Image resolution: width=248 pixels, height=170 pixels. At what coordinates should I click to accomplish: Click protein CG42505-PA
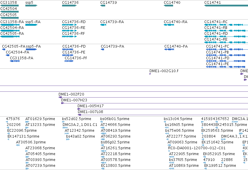coord(3,49)
